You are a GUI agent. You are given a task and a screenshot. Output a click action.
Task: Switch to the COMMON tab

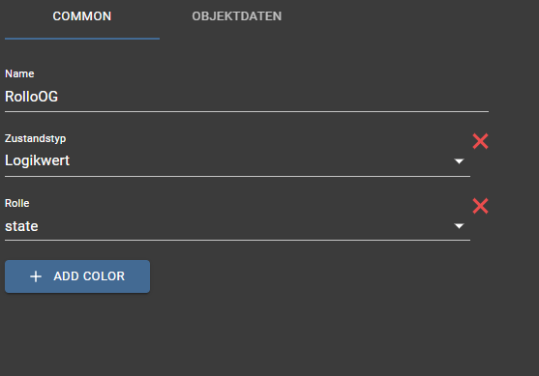click(x=82, y=16)
